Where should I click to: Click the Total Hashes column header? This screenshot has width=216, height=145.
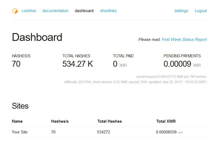(x=110, y=121)
